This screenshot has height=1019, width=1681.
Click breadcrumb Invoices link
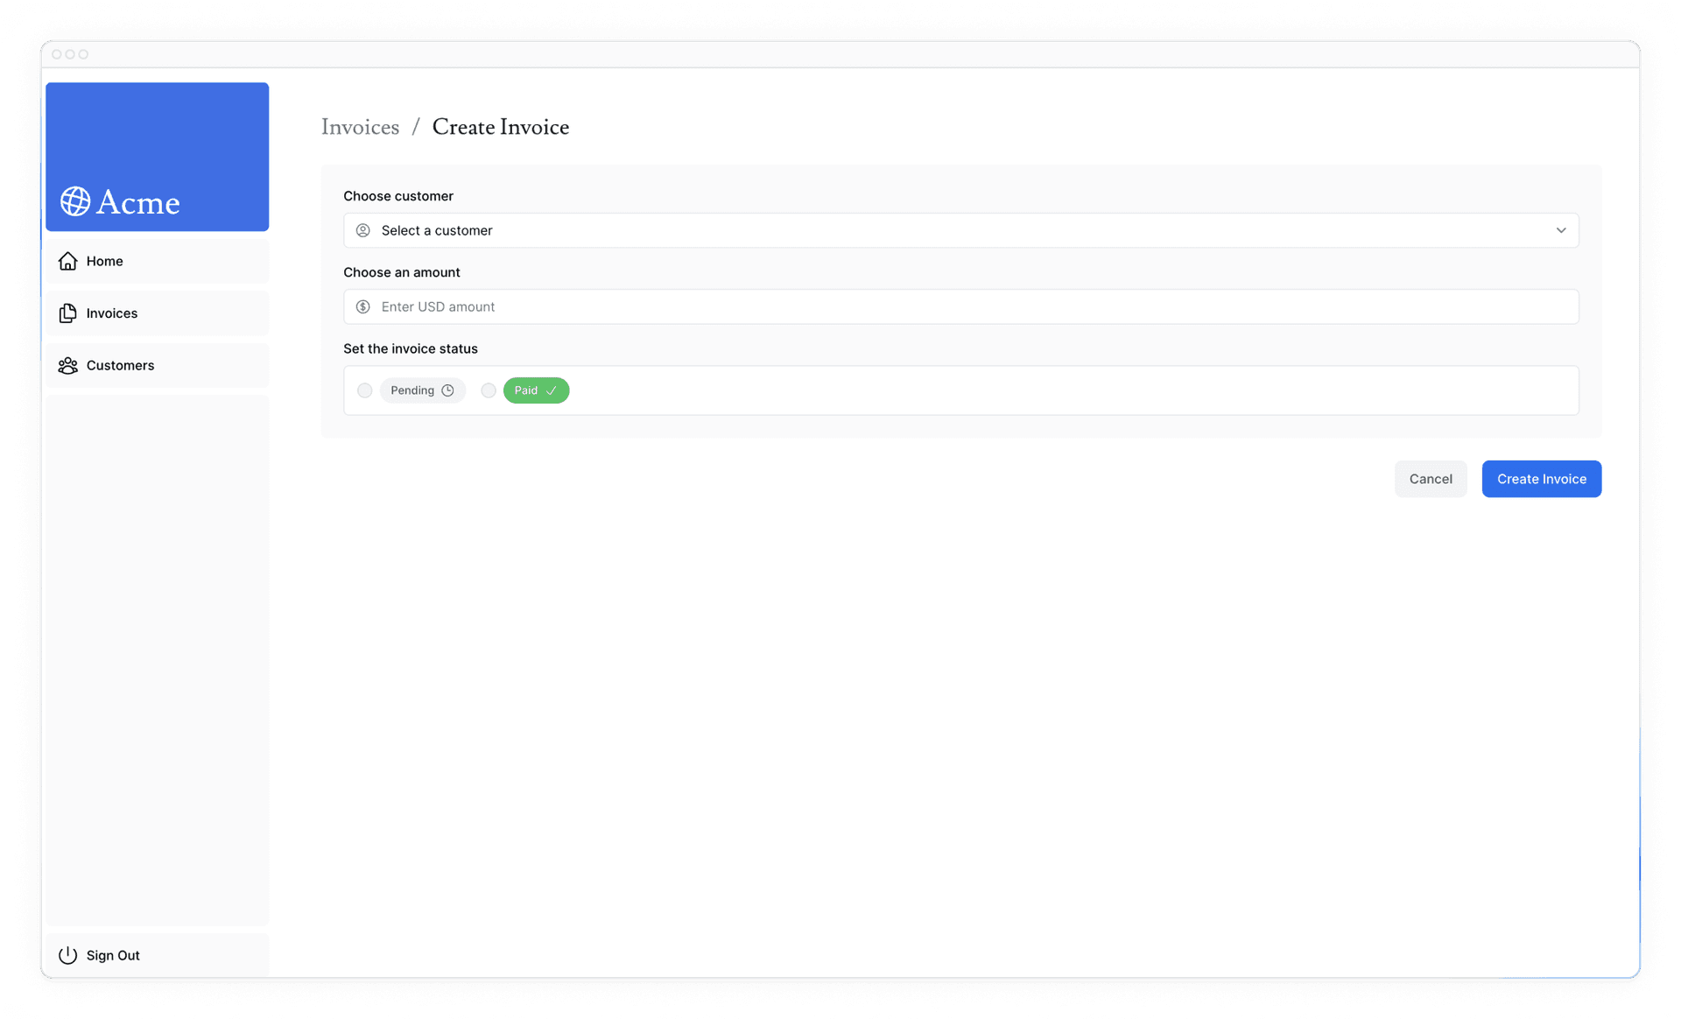[360, 126]
